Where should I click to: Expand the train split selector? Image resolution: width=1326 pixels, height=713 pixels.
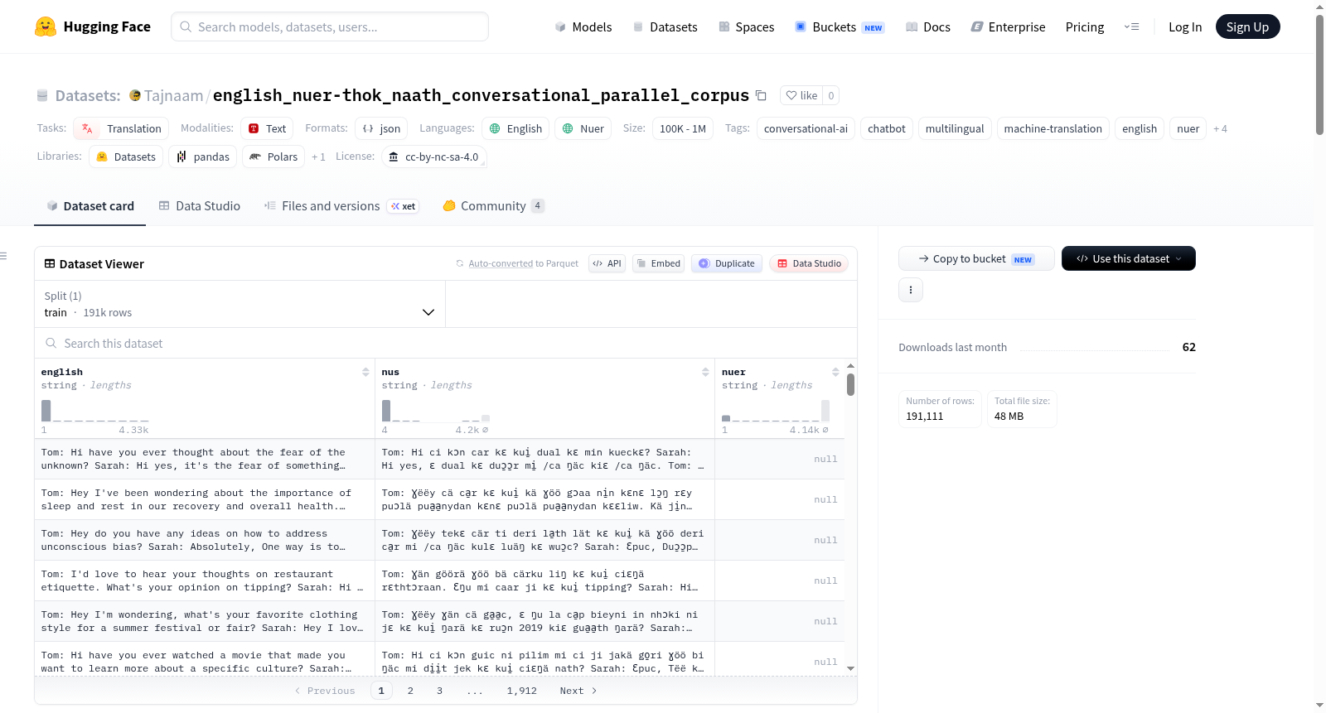pos(240,304)
